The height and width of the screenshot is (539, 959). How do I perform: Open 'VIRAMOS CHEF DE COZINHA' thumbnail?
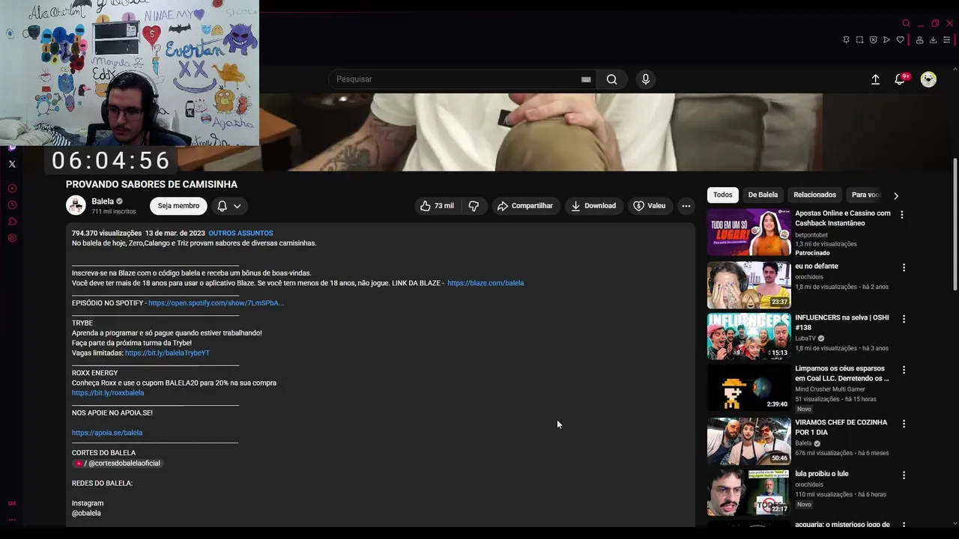tap(749, 442)
